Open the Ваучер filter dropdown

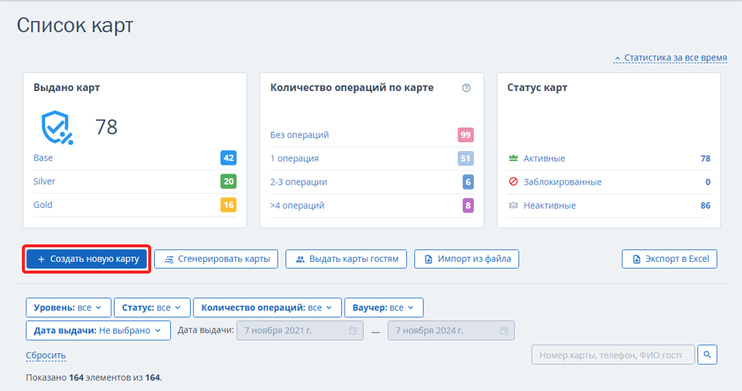coord(383,307)
